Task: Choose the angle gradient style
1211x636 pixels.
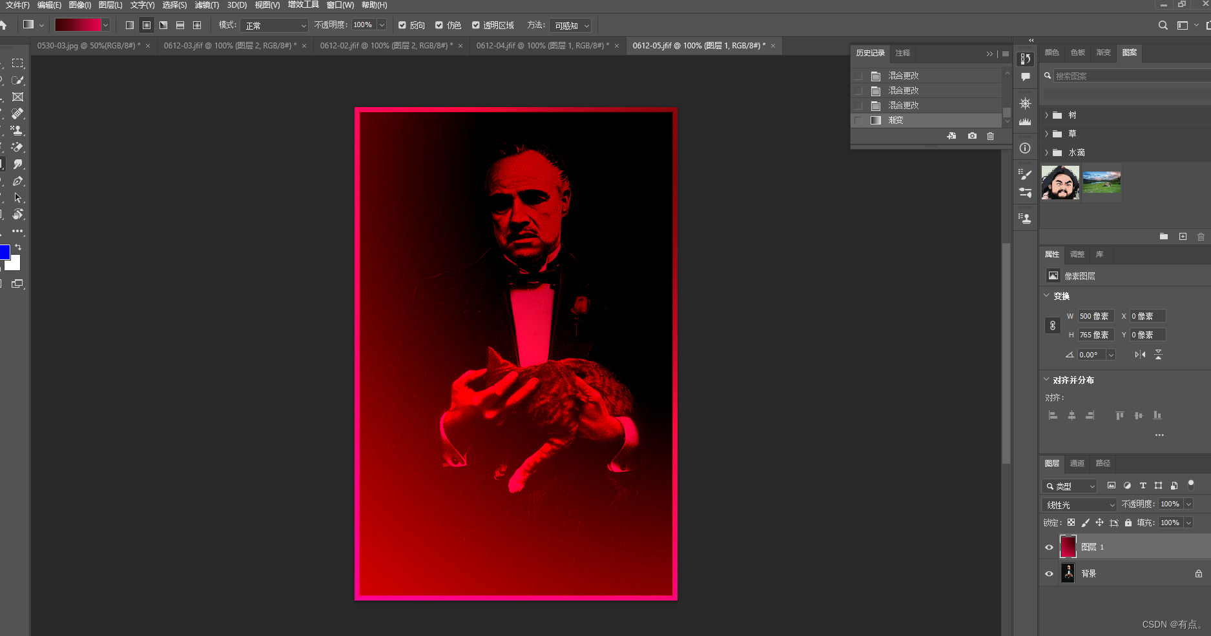Action: pyautogui.click(x=163, y=25)
